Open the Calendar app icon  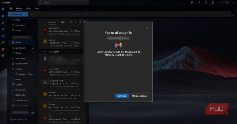pos(3,16)
